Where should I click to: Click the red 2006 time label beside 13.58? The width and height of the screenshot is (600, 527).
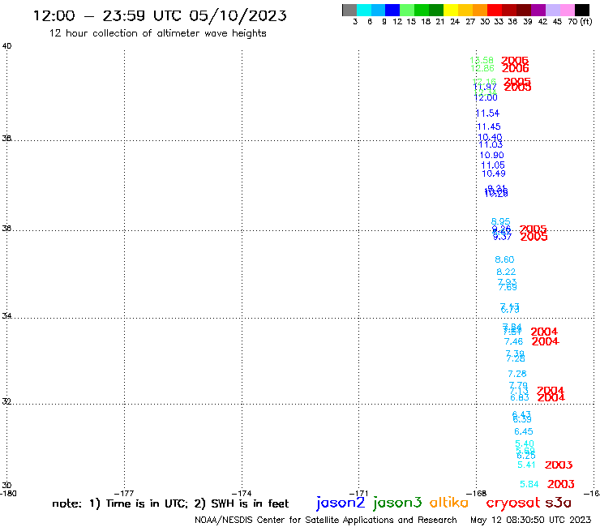(x=515, y=60)
